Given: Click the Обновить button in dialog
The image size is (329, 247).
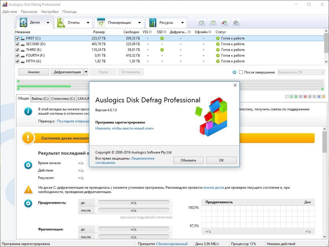Looking at the screenshot, I should tap(188, 160).
